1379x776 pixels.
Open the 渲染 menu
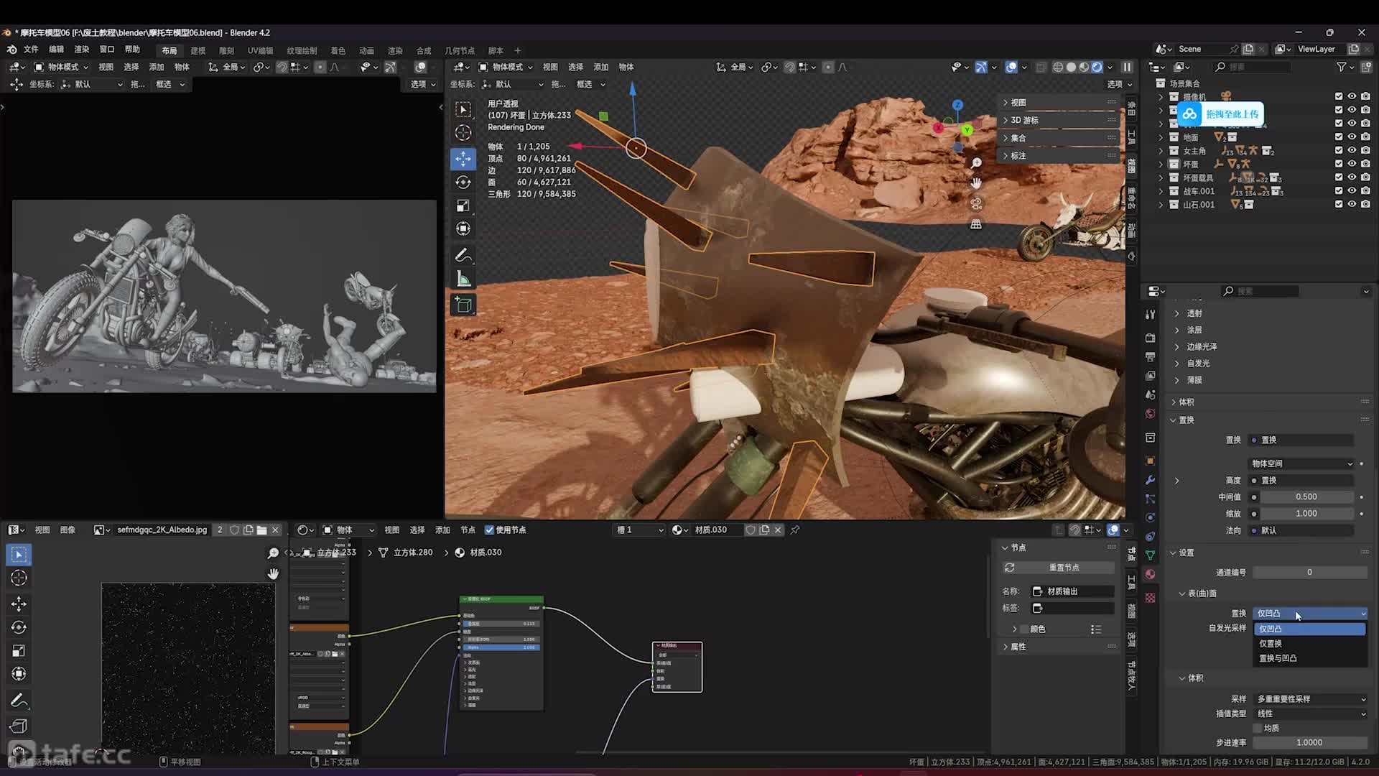click(x=82, y=50)
